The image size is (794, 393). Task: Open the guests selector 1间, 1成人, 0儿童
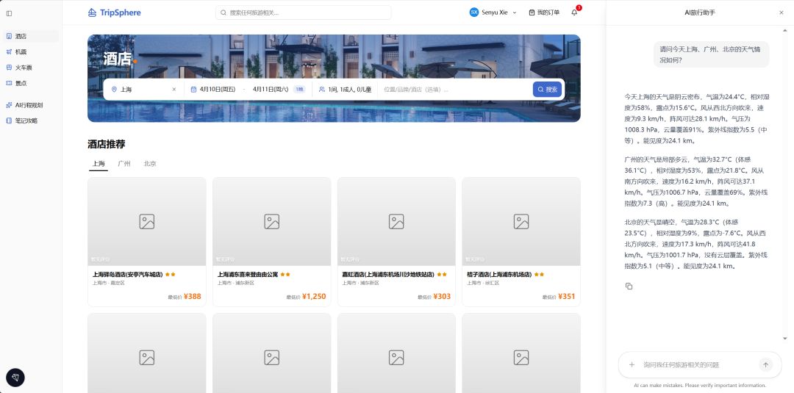(345, 90)
